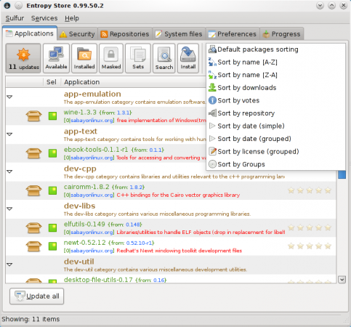351x327 pixels.
Task: Switch to the Repositories tab
Action: click(x=125, y=34)
